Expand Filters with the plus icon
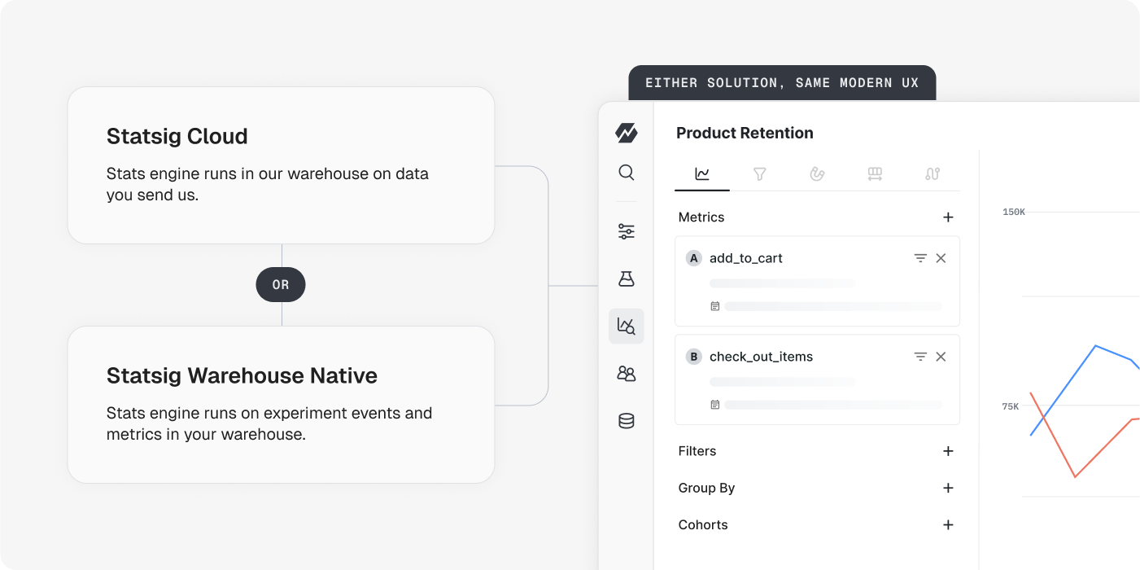Screen dimensions: 1140x570 948,451
